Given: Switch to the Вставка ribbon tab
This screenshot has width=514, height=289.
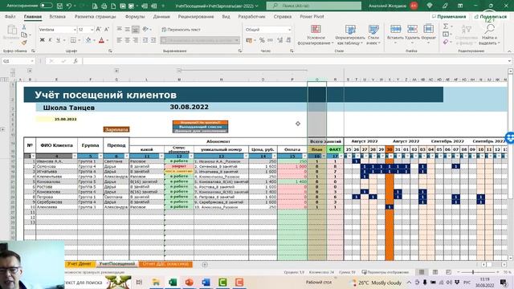Looking at the screenshot, I should 57,16.
